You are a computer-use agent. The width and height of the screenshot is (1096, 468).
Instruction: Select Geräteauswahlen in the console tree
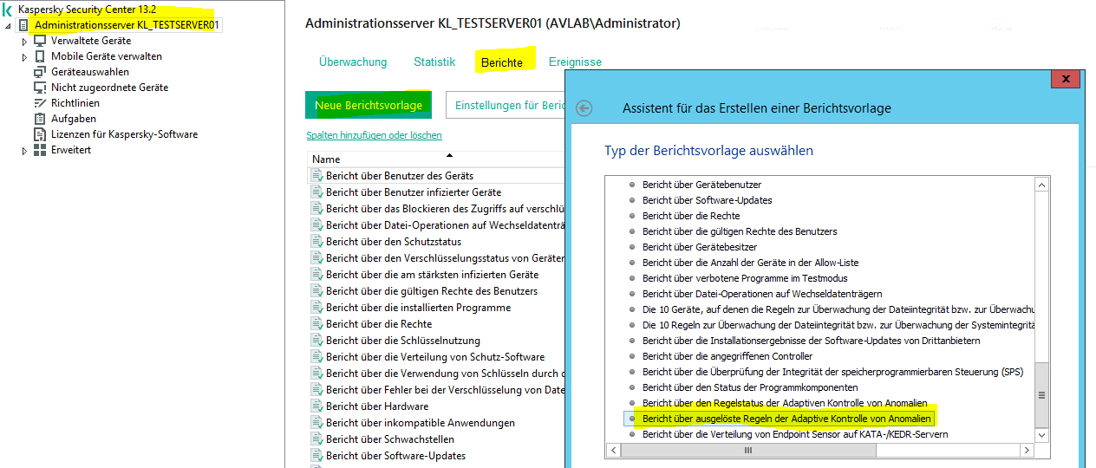(90, 72)
